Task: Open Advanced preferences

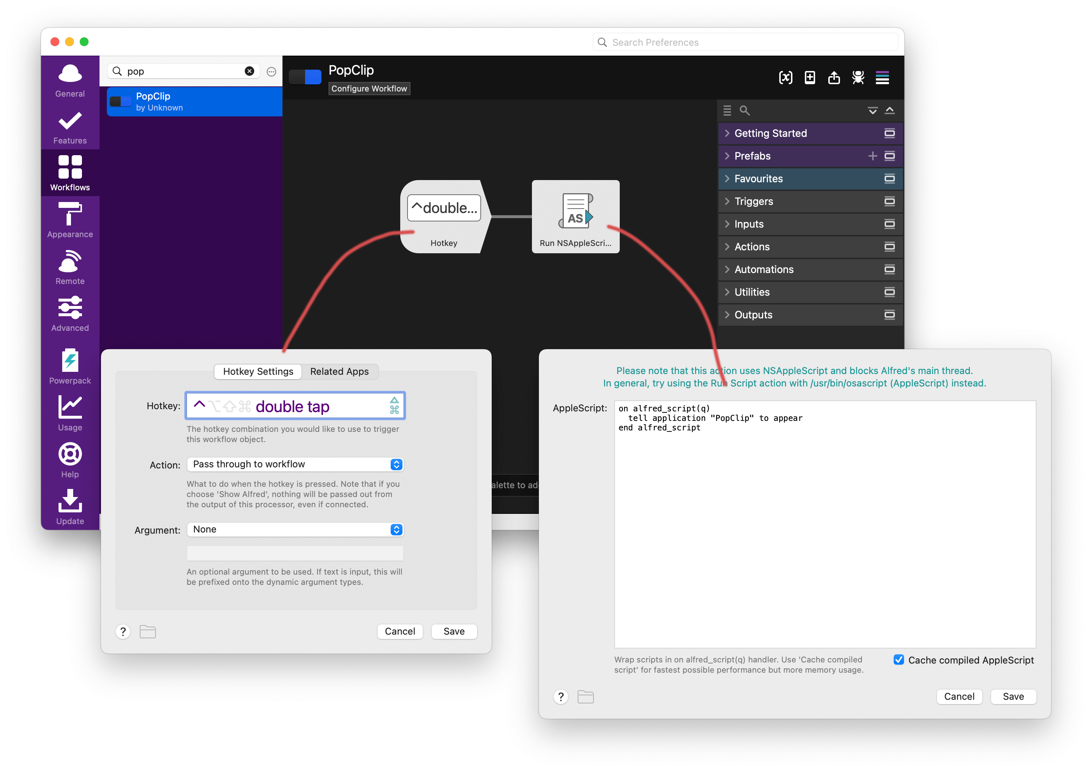Action: pyautogui.click(x=70, y=314)
